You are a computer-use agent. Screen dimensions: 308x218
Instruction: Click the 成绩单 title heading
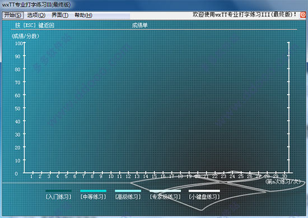point(139,25)
